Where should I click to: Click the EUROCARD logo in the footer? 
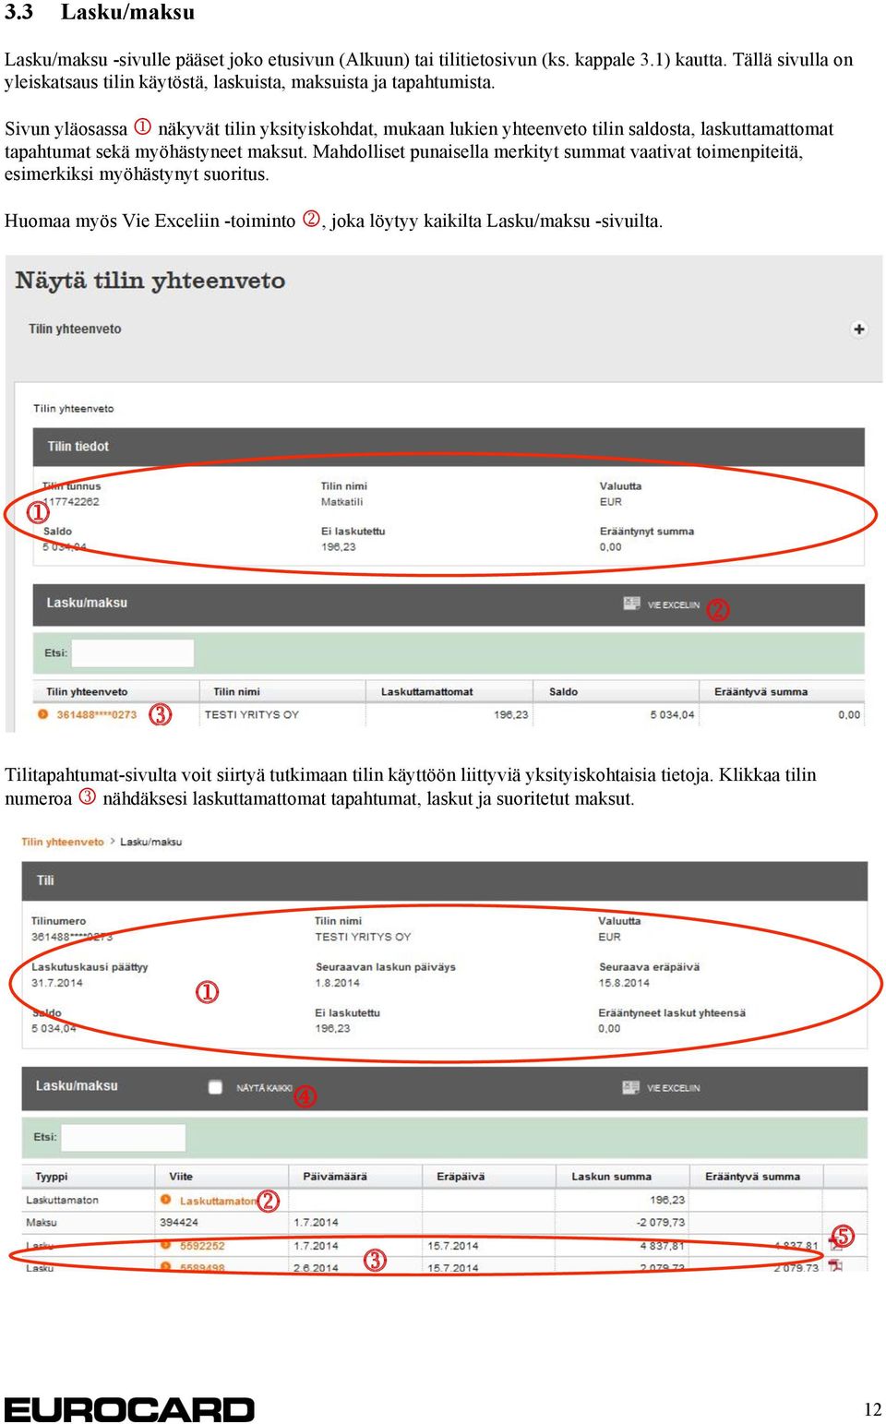[129, 1409]
